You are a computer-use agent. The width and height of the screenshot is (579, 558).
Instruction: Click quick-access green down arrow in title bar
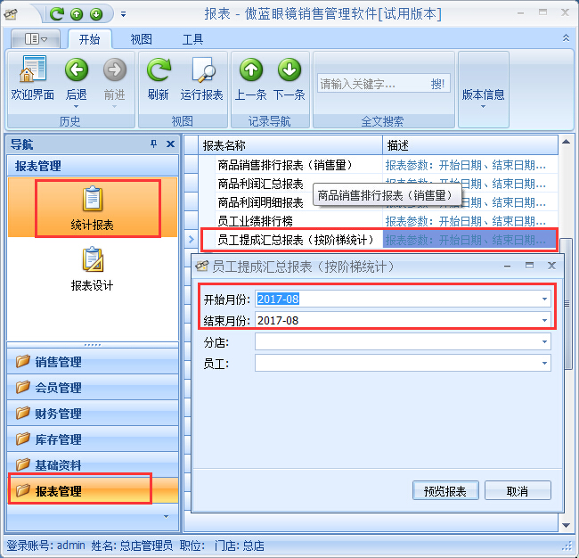coord(96,14)
